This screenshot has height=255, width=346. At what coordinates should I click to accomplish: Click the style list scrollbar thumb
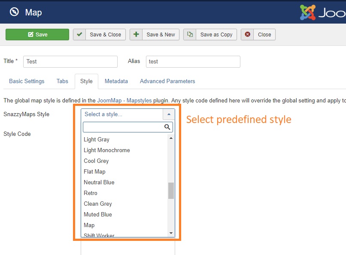click(171, 191)
